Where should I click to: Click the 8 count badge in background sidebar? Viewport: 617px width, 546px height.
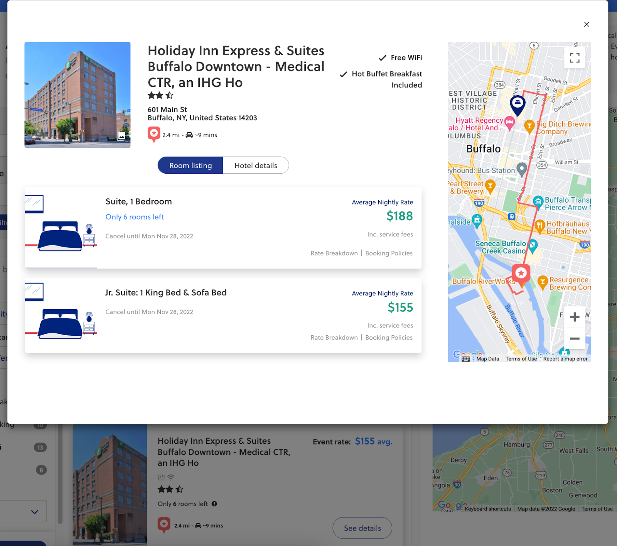pos(41,470)
